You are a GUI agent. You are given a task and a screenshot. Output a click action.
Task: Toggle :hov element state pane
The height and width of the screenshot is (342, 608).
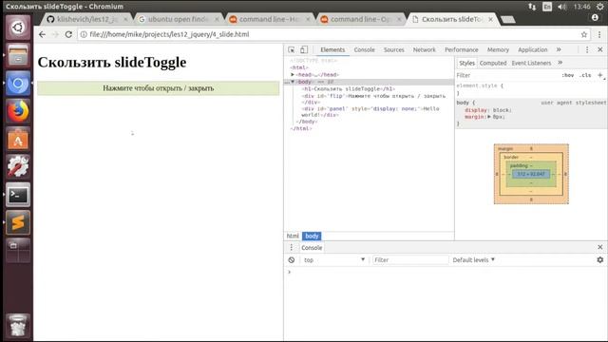coord(568,75)
